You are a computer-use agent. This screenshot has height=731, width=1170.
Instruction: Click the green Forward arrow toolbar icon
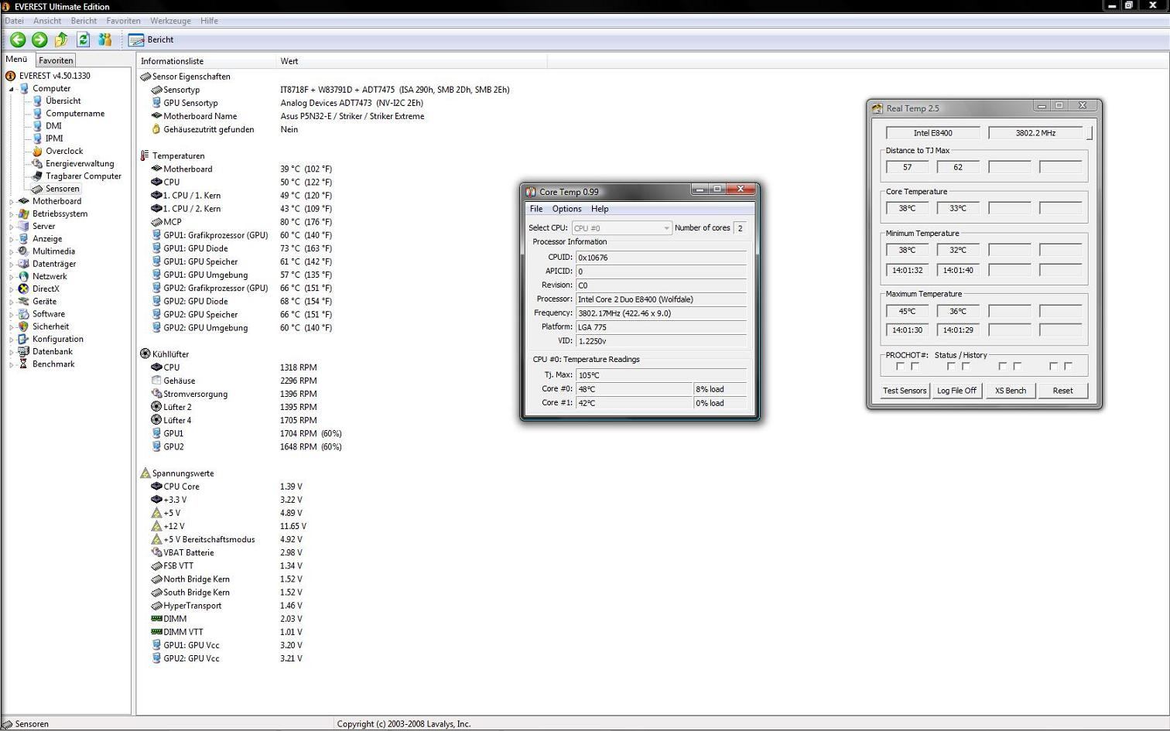click(x=39, y=39)
